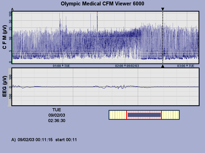Click the event entry 'A) 09/02/03 00:11:15 start 00:11'
The image size is (205, 153).
point(44,140)
